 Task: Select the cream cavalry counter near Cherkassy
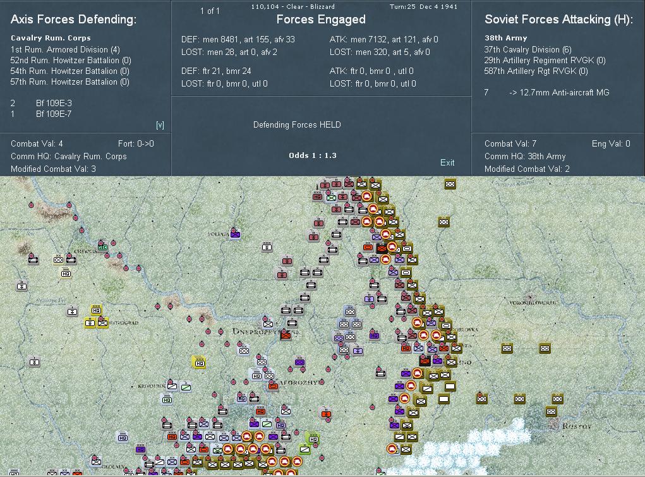pos(58,260)
